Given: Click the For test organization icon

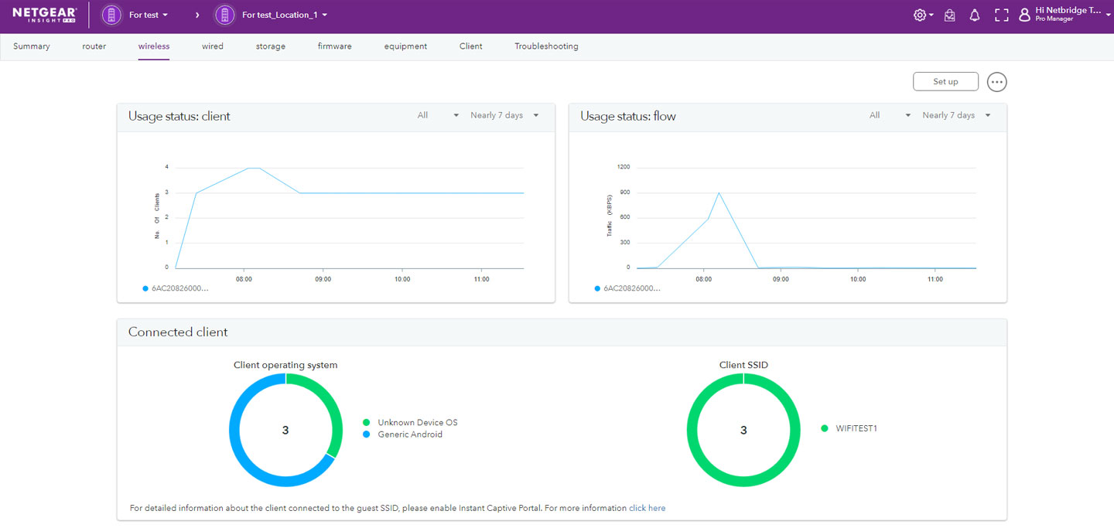Looking at the screenshot, I should [x=112, y=15].
